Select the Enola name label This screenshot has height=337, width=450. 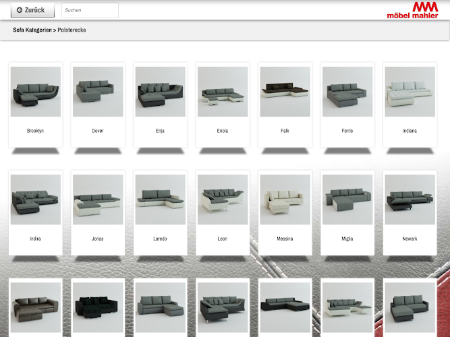223,131
